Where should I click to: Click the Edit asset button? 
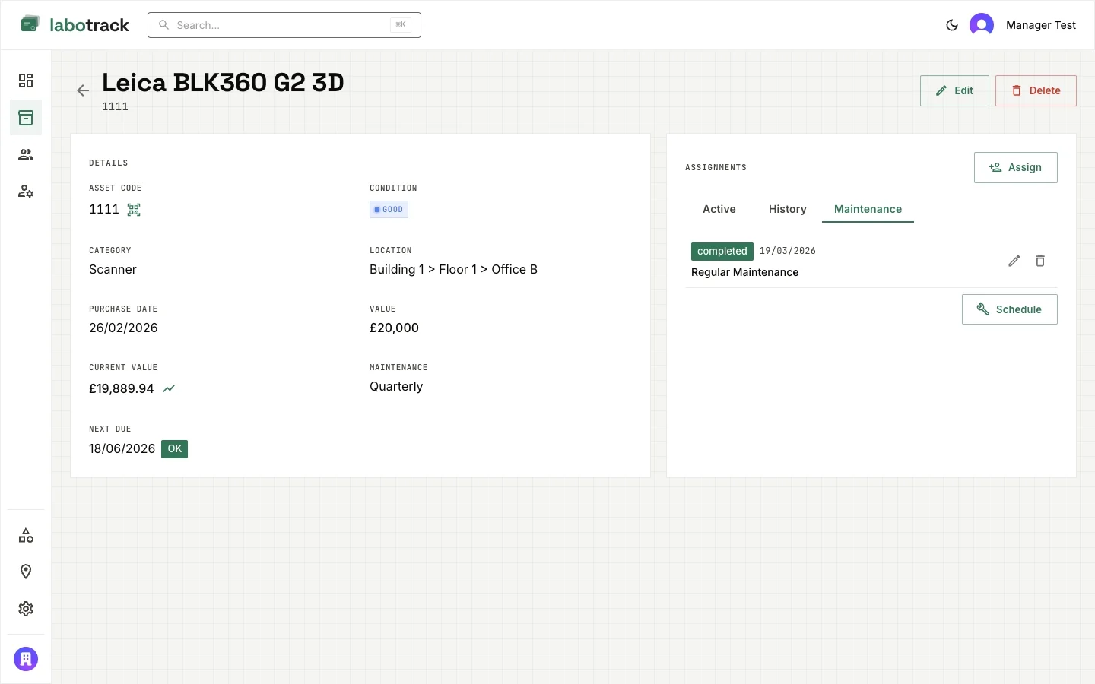954,90
